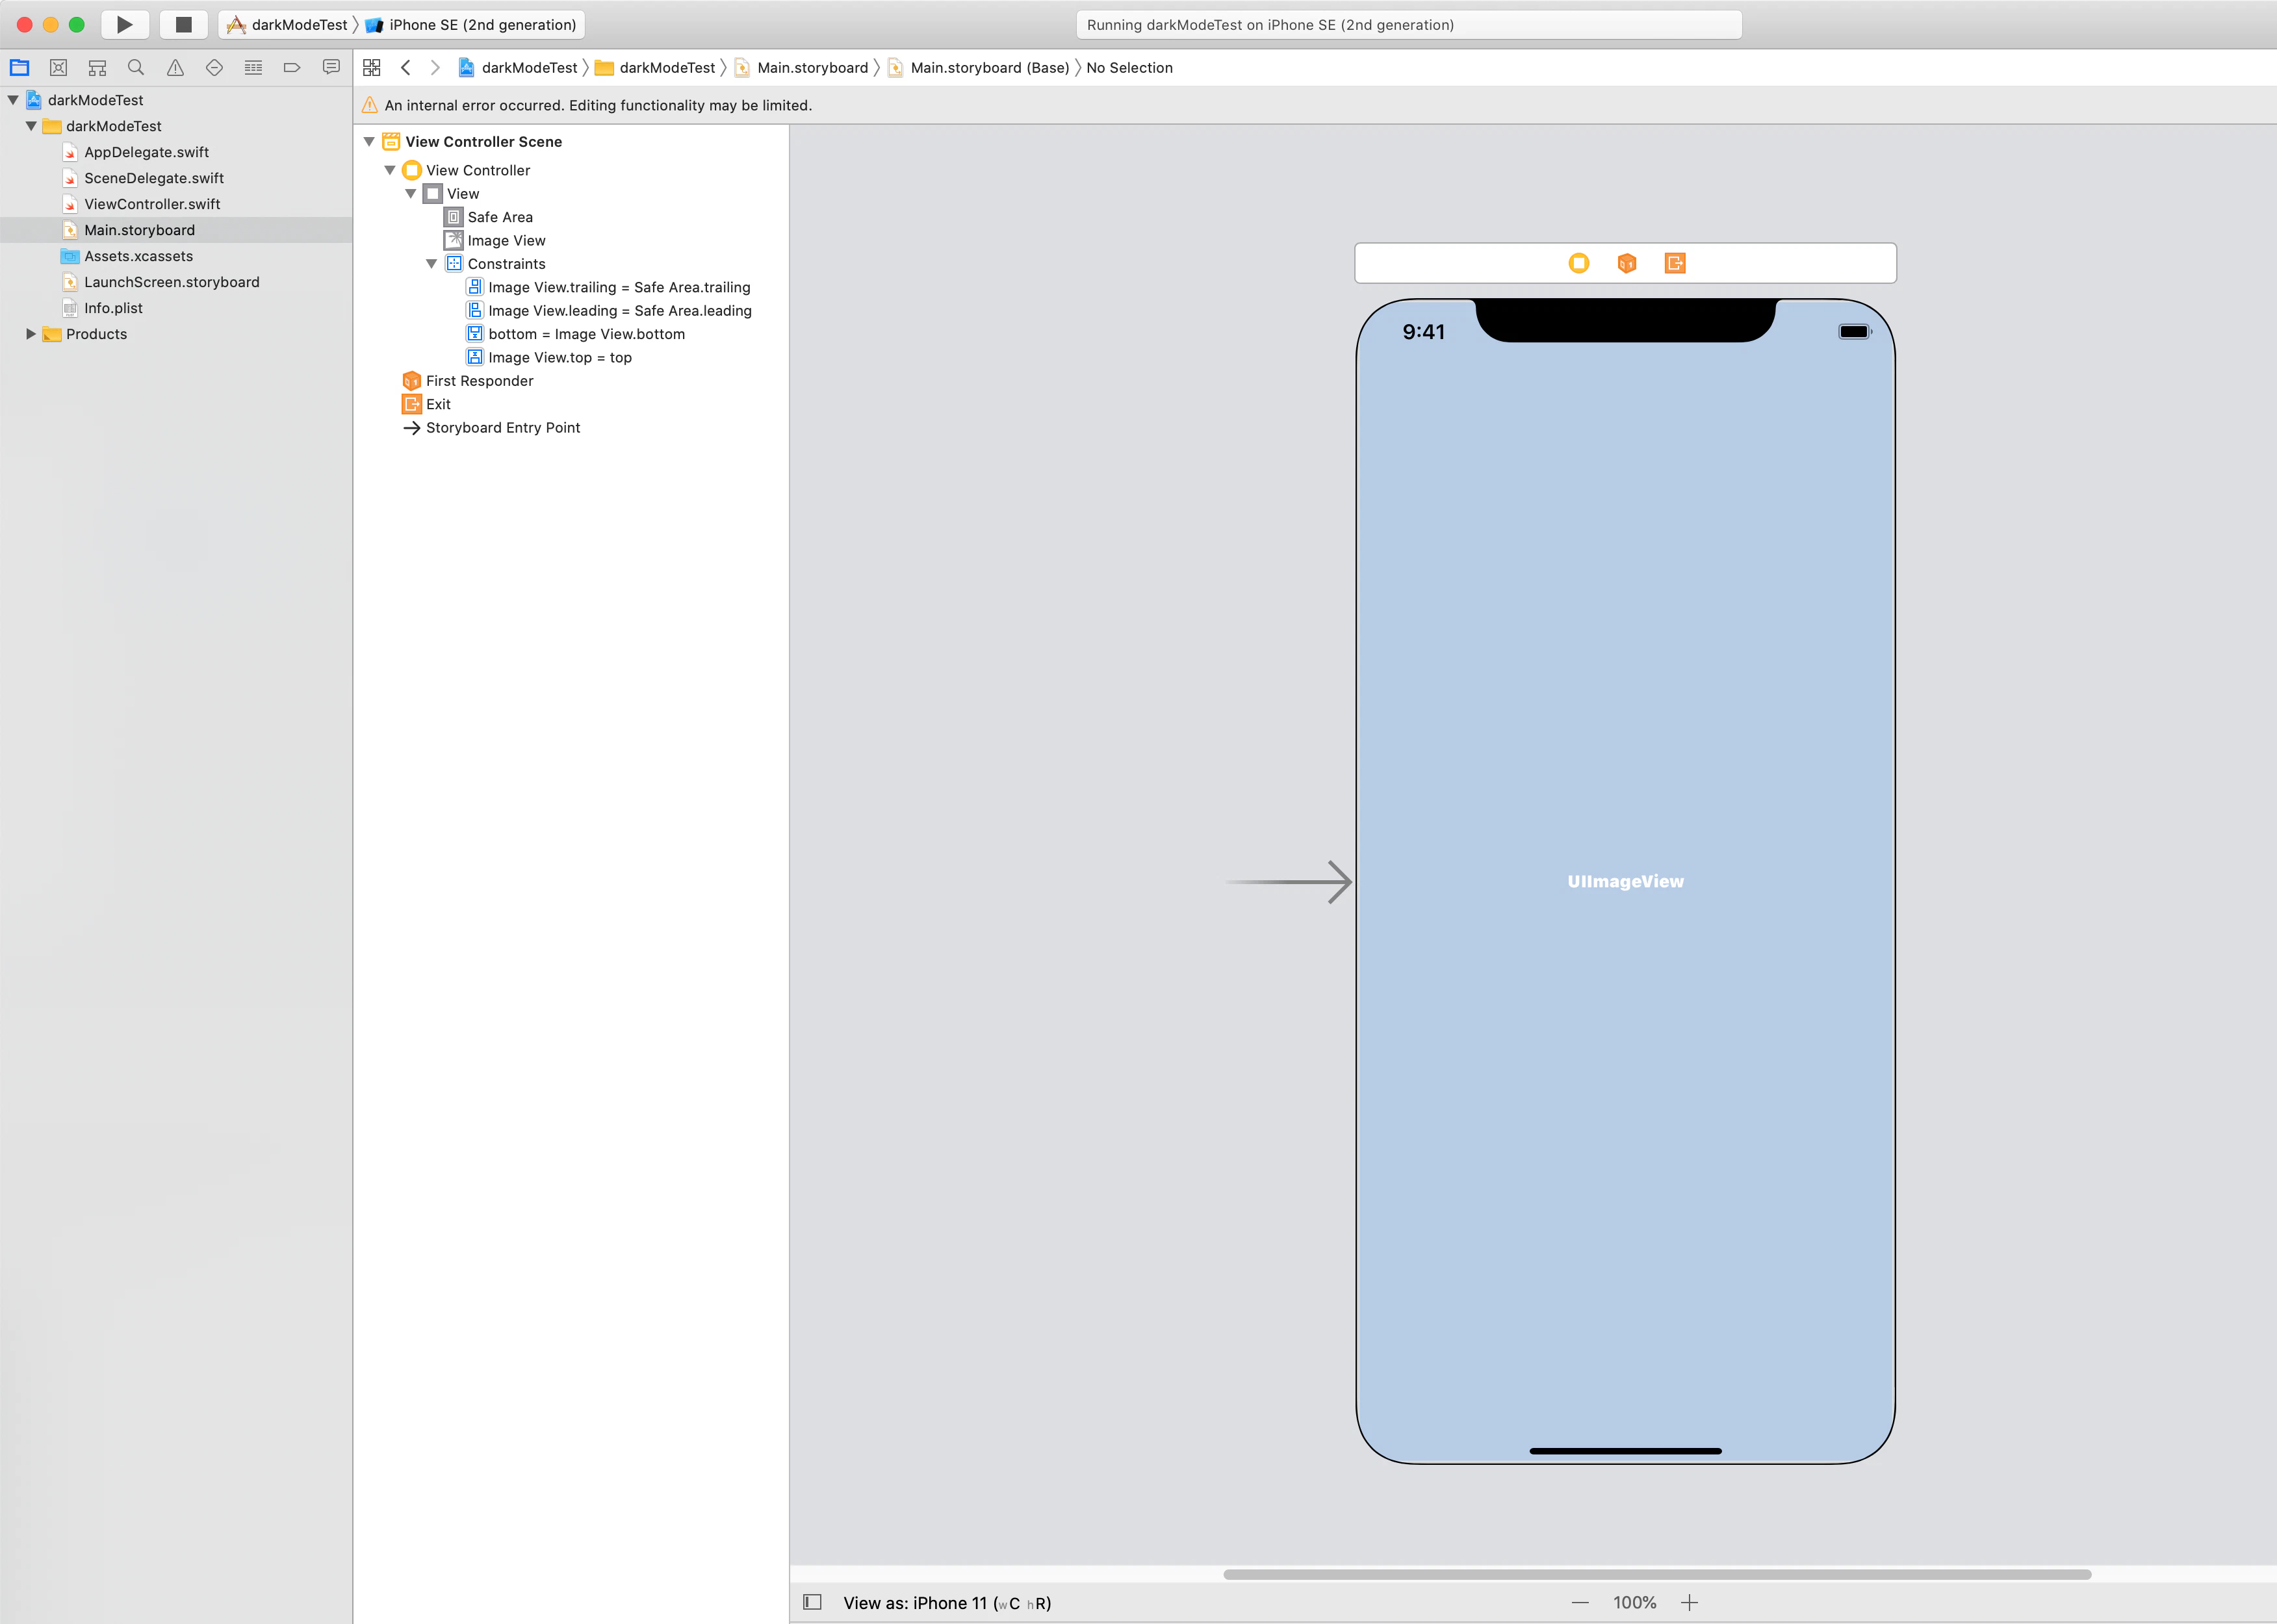Stop the running app
This screenshot has height=1624, width=2277.
pyautogui.click(x=183, y=24)
